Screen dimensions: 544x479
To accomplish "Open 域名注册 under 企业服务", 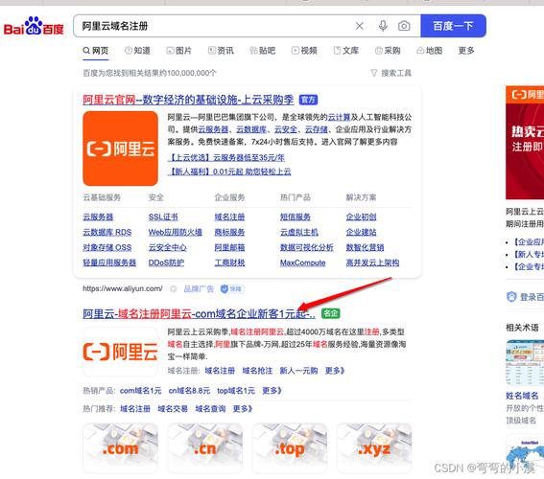I will coord(229,217).
